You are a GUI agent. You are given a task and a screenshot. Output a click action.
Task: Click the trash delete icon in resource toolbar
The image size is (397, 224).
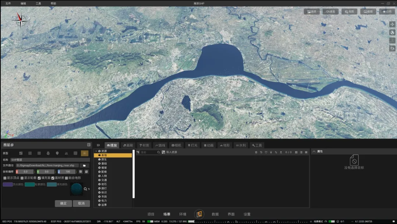pos(256,152)
